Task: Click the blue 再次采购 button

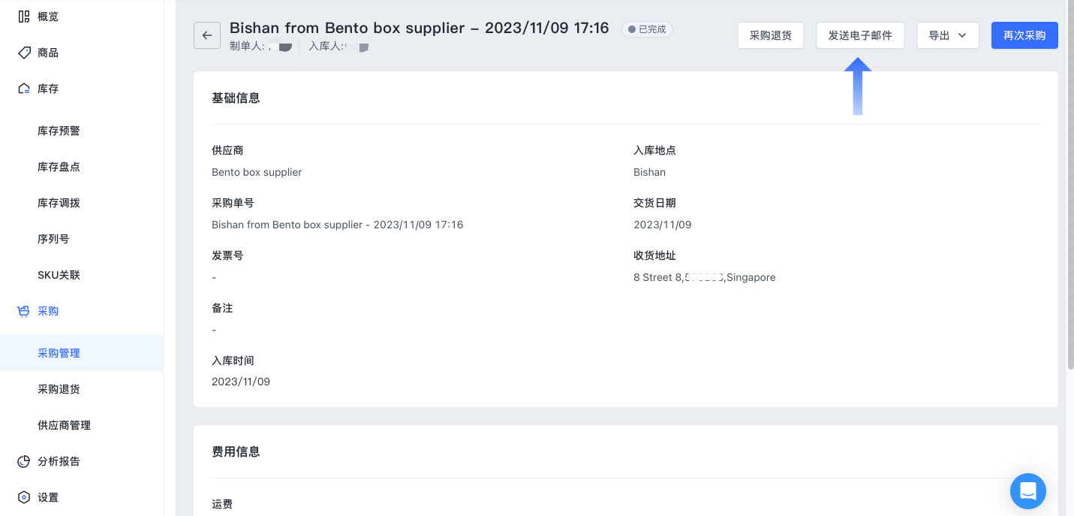Action: (x=1024, y=35)
